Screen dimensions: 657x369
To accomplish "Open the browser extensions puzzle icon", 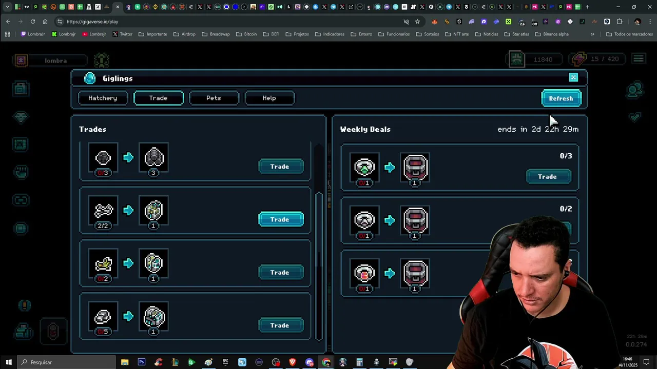I will (620, 22).
